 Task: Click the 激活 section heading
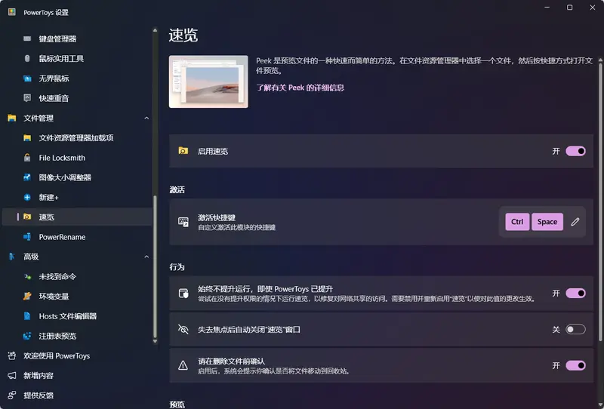pyautogui.click(x=177, y=190)
